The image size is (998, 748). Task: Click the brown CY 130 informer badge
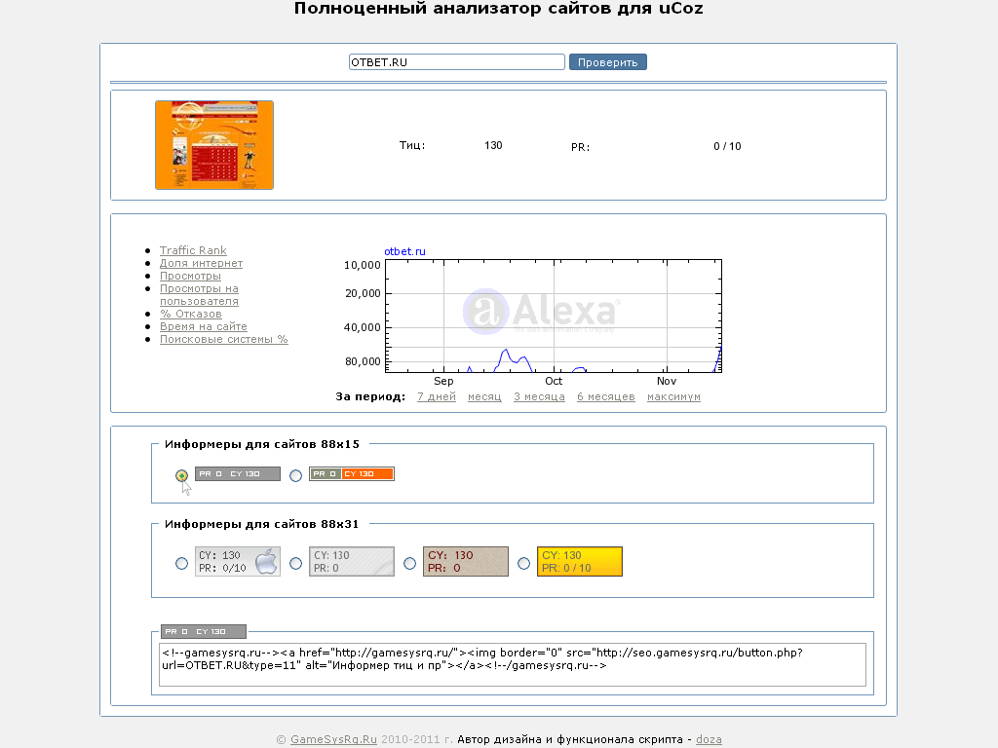(465, 562)
